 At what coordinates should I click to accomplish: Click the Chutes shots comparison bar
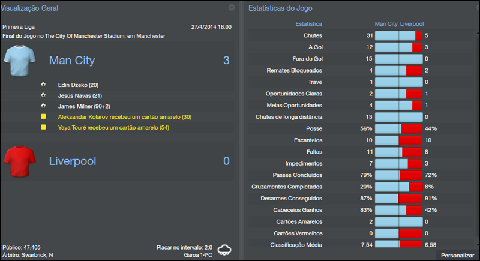click(398, 36)
